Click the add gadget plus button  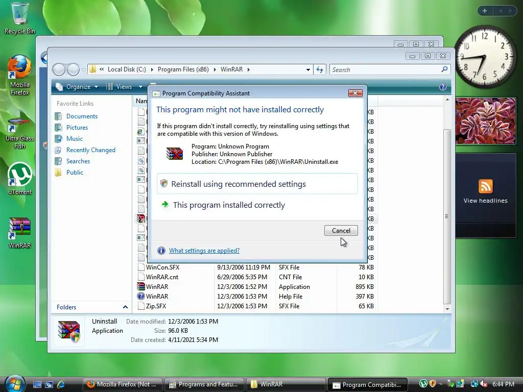(485, 11)
